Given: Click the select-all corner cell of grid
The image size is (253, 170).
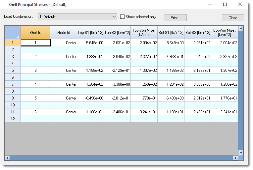Looking at the screenshot, I should coord(13,32).
